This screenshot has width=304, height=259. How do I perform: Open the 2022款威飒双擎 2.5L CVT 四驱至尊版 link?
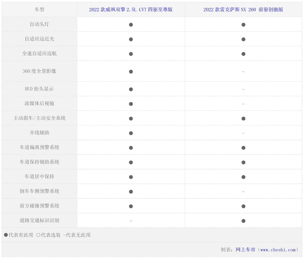tap(131, 9)
